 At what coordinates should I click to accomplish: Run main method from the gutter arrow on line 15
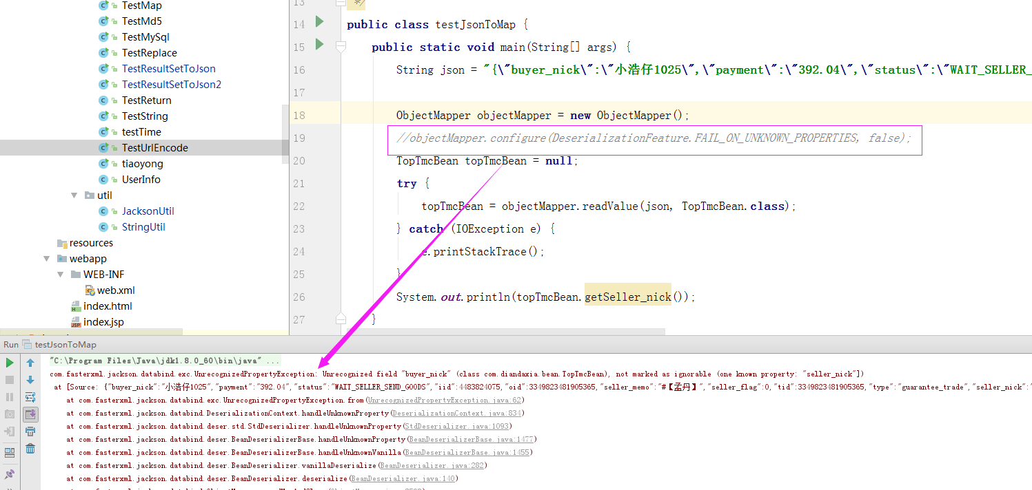click(319, 46)
